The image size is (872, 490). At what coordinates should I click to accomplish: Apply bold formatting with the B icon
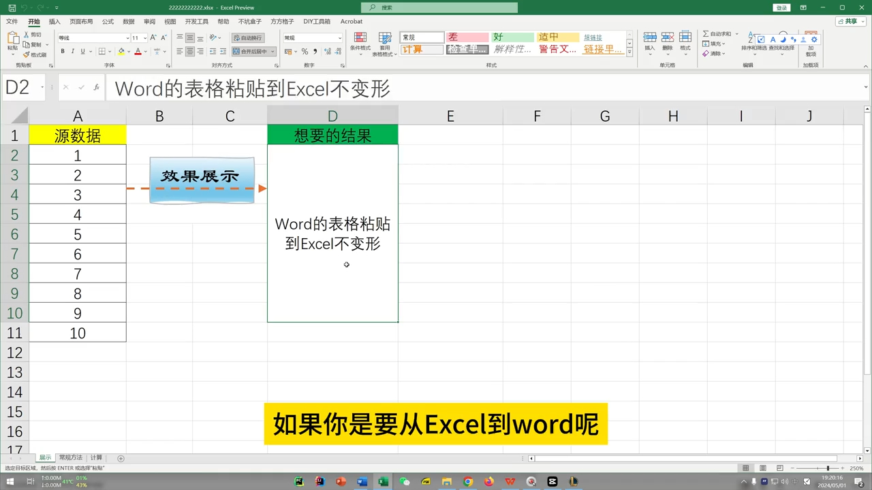(63, 51)
